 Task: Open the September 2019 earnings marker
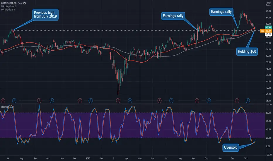39,100
